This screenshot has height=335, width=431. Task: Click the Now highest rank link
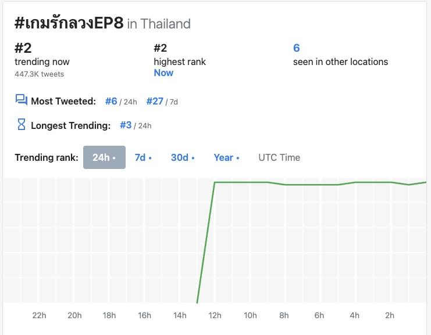coord(163,73)
